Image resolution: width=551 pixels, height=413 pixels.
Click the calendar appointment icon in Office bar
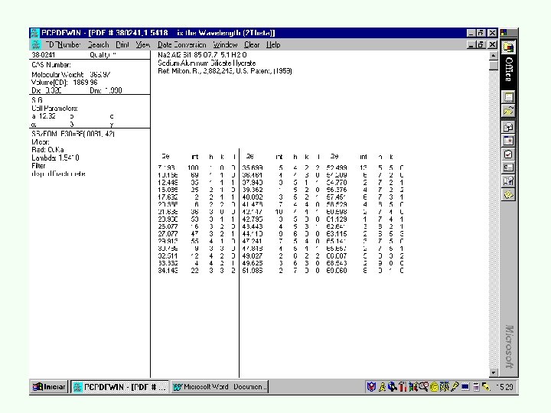click(x=508, y=141)
